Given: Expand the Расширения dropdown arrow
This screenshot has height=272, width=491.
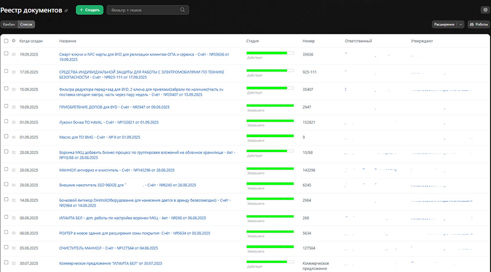Looking at the screenshot, I should [x=460, y=24].
